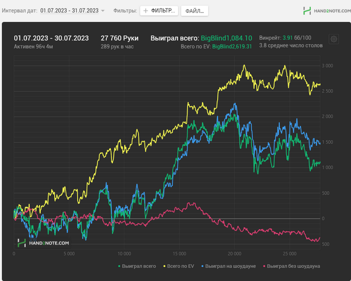The height and width of the screenshot is (281, 351).
Task: Click the pink legend dot for Выиграл без шоудауна
Action: (x=264, y=266)
